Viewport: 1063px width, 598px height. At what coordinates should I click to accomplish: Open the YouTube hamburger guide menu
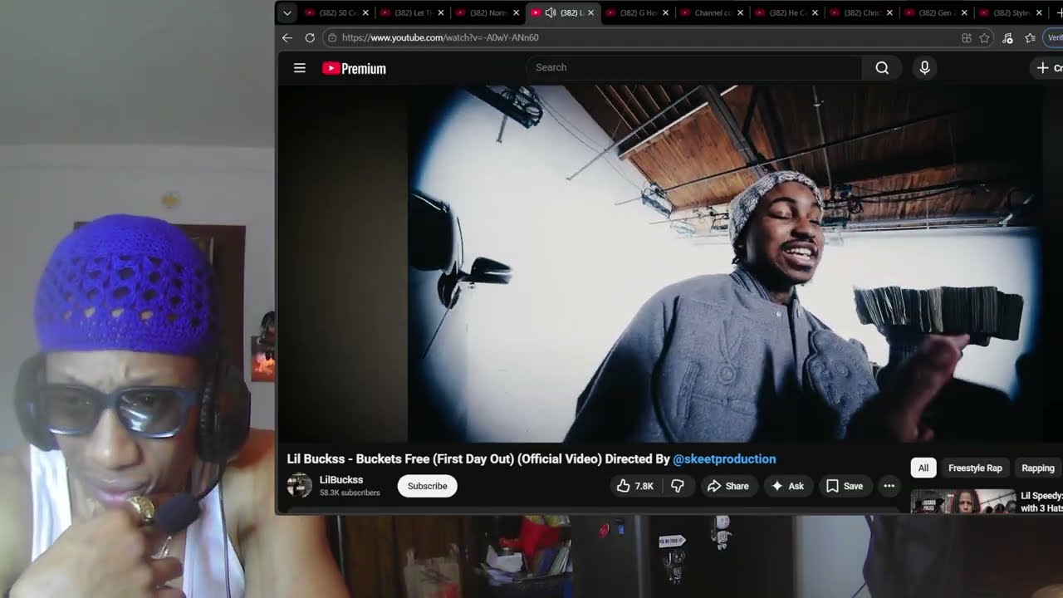(x=300, y=68)
